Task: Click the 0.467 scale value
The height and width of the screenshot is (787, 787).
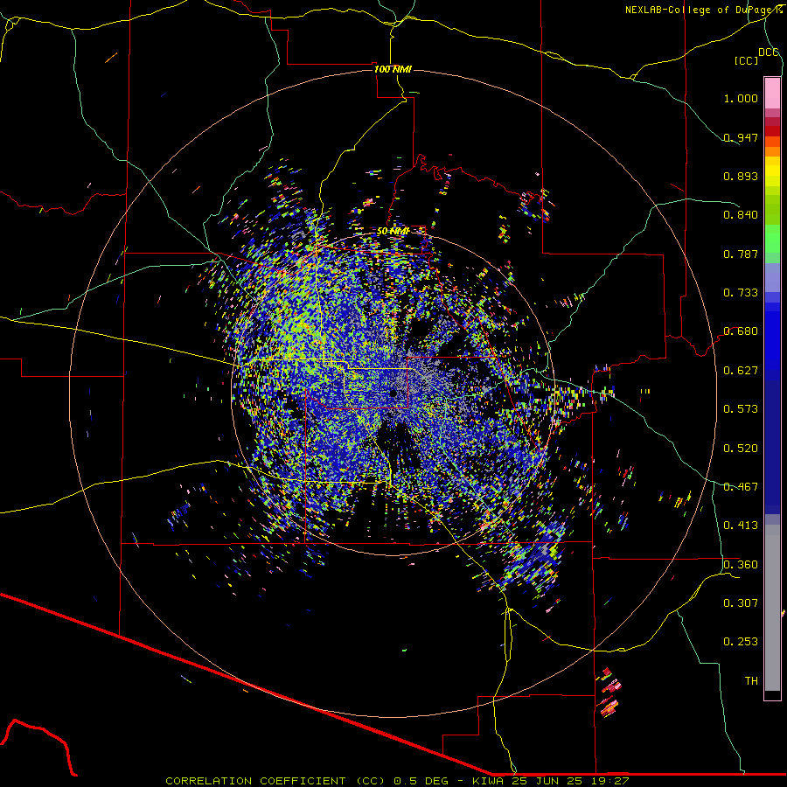Action: [x=741, y=487]
